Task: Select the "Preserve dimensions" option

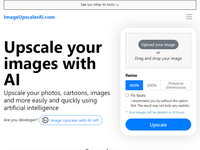Action: (176, 85)
